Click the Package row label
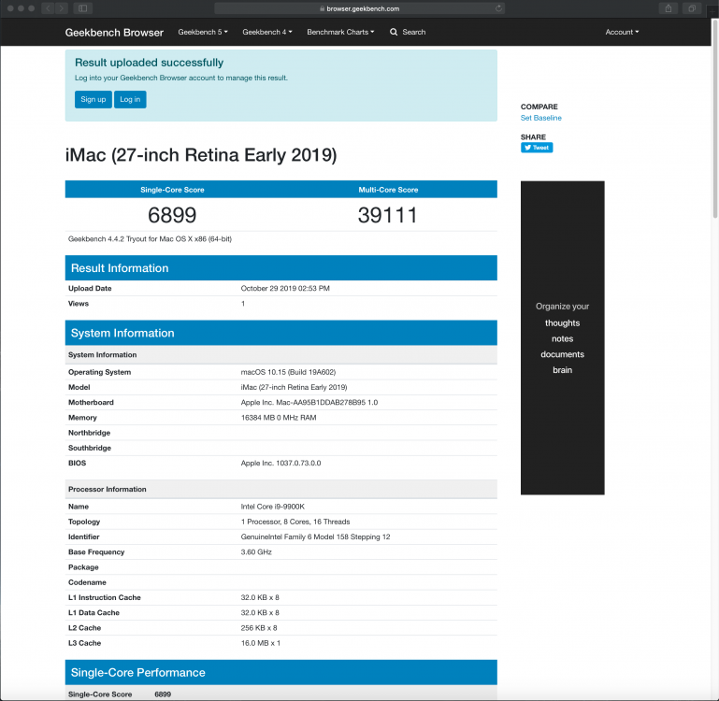Viewport: 719px width, 701px height. pyautogui.click(x=83, y=566)
